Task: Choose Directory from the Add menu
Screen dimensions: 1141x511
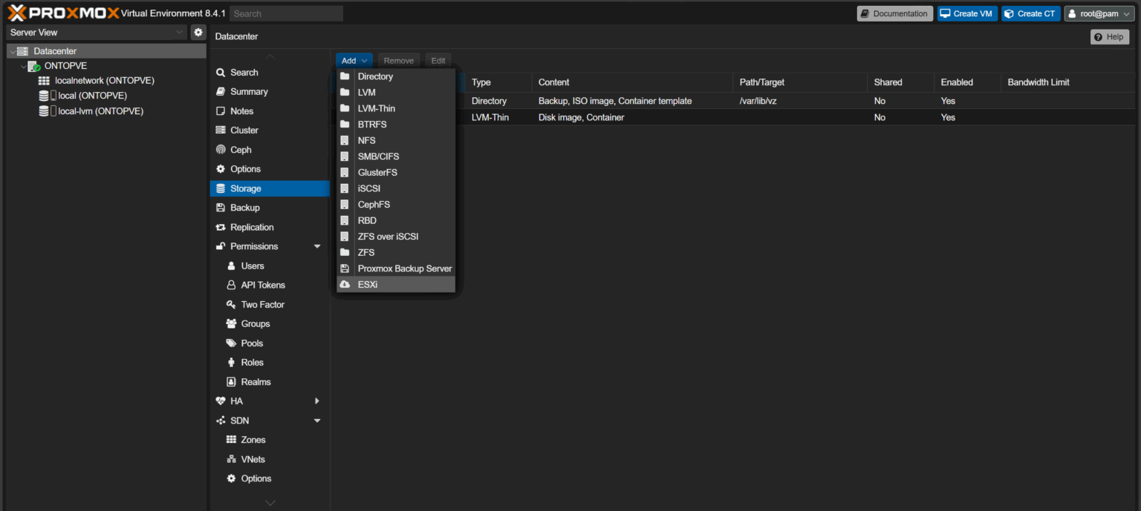Action: click(396, 76)
